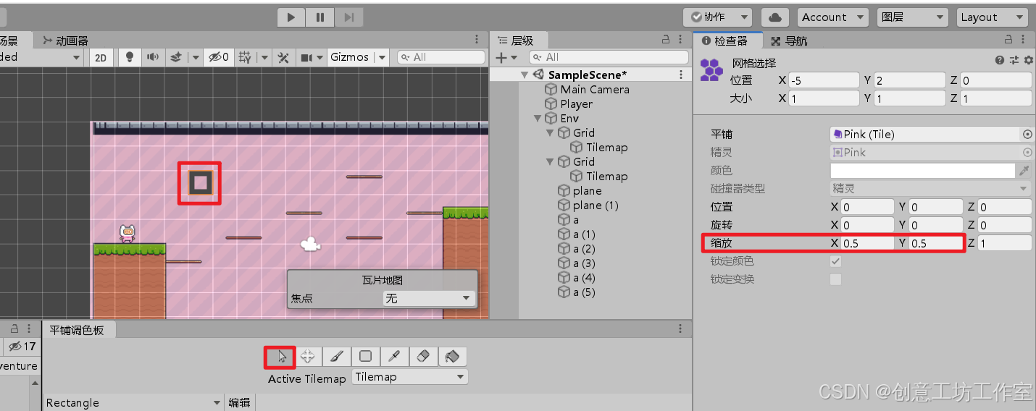Toggle 2D view mode in Scene
The height and width of the screenshot is (411, 1036).
[102, 57]
